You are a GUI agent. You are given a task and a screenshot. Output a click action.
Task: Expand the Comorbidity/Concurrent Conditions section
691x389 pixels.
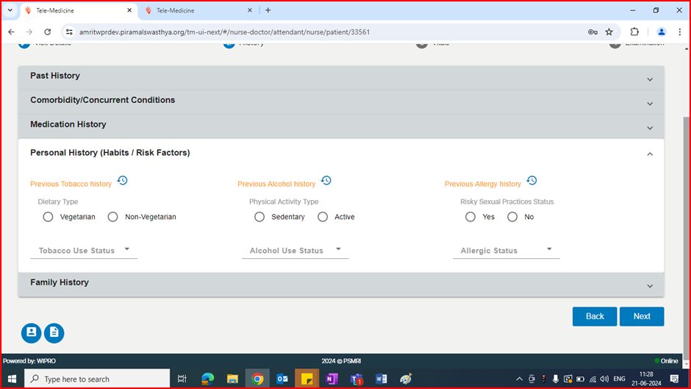[341, 102]
